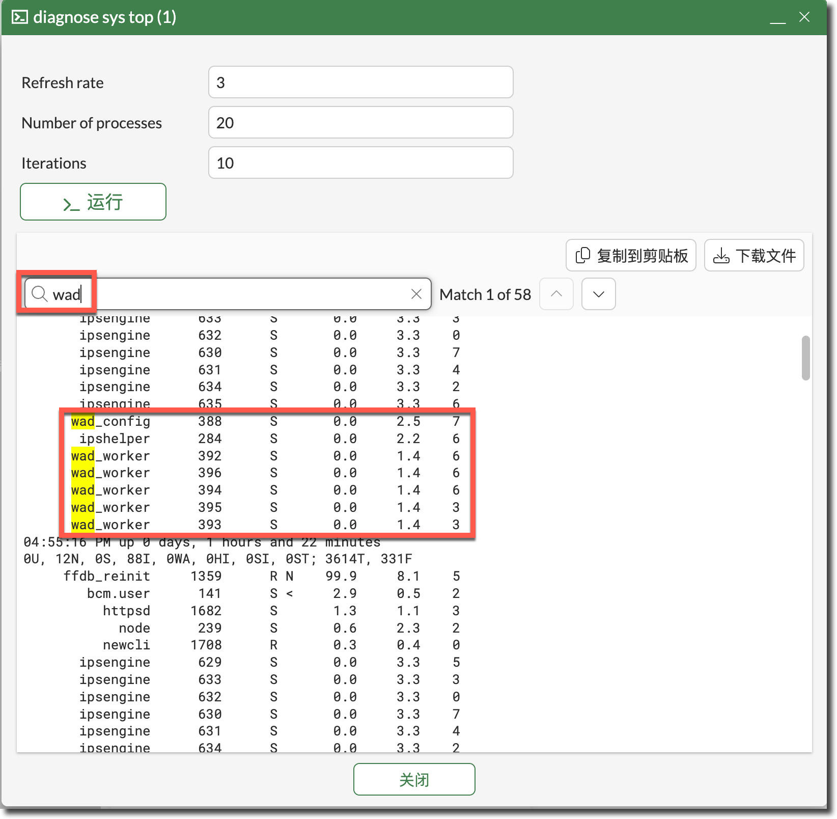Click the terminal icon in title bar
Viewport: 837px width, 819px height.
coord(20,17)
